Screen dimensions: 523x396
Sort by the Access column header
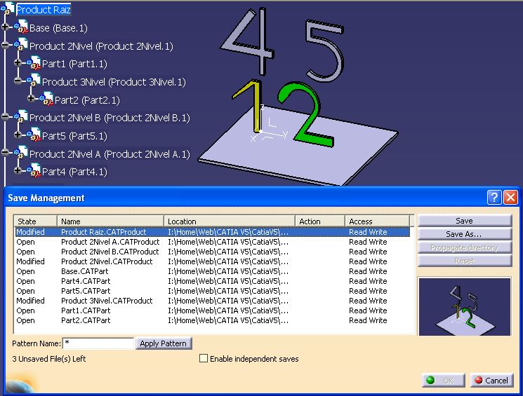(377, 221)
